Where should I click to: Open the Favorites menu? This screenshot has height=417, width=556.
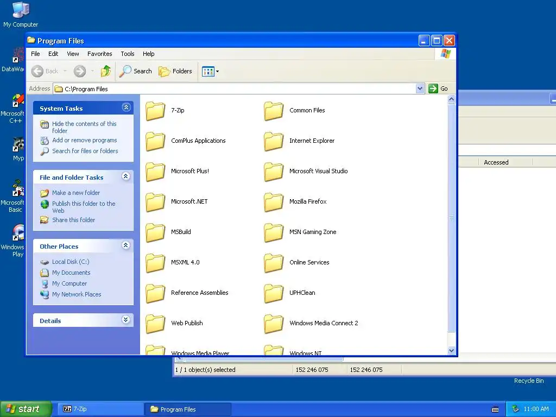[x=100, y=54]
